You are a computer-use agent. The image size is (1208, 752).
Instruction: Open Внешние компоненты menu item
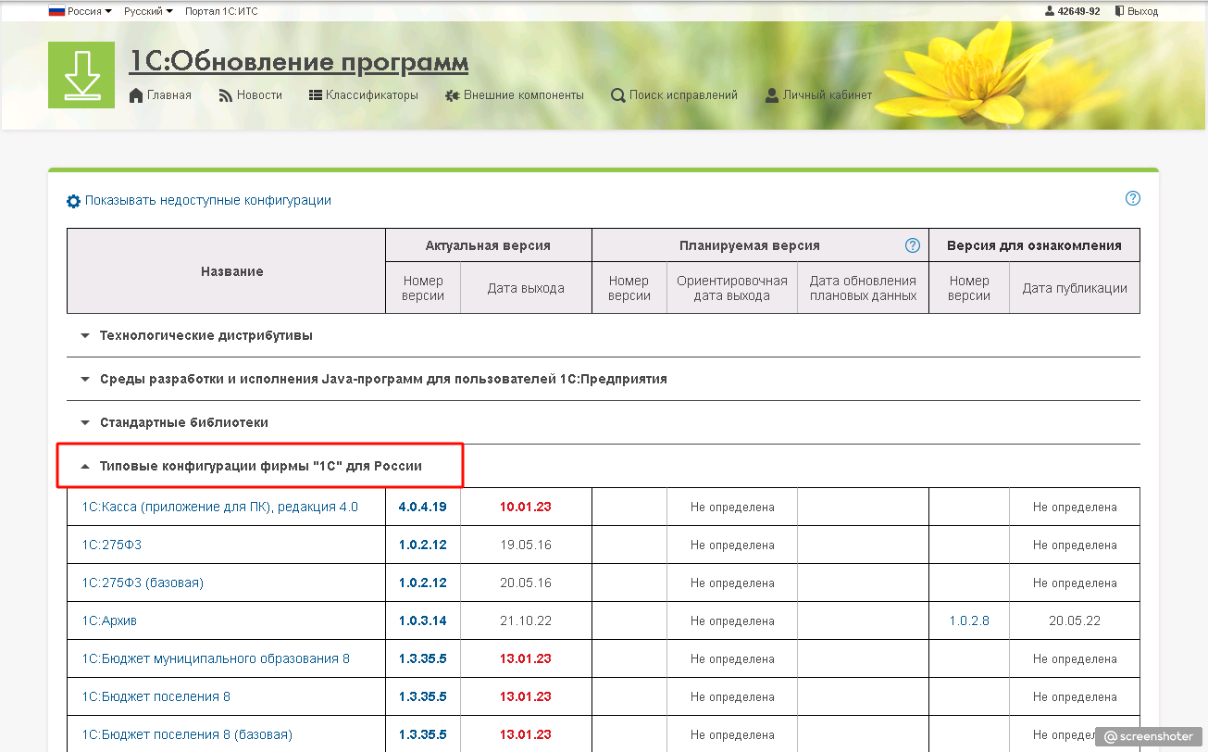524,95
